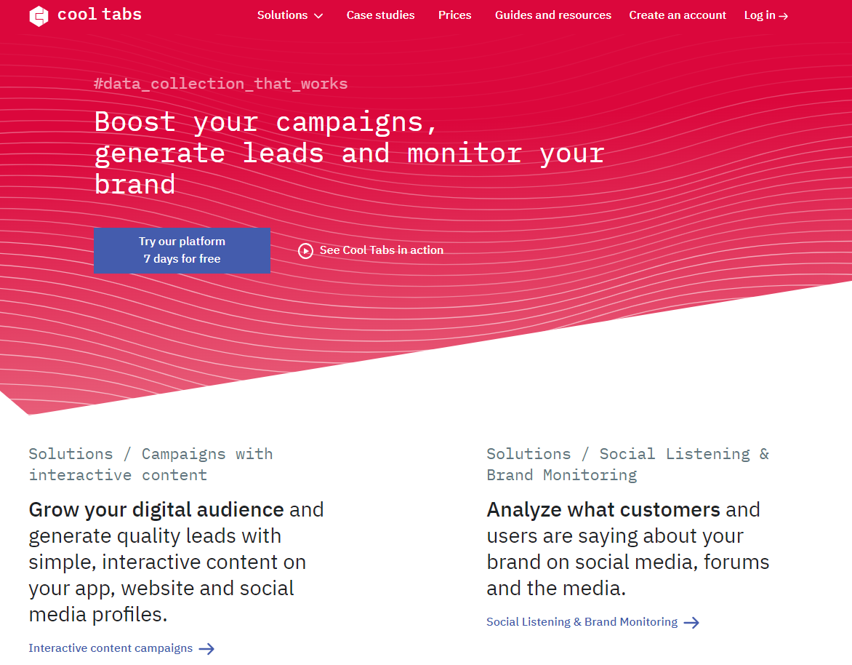Follow the Interactive content campaigns link
The image size is (852, 665).
(110, 648)
